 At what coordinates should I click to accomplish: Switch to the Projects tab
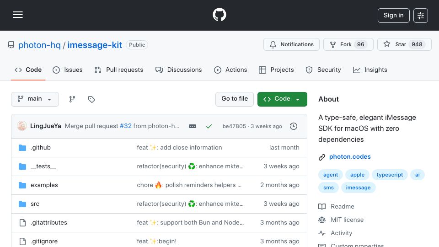[x=276, y=70]
